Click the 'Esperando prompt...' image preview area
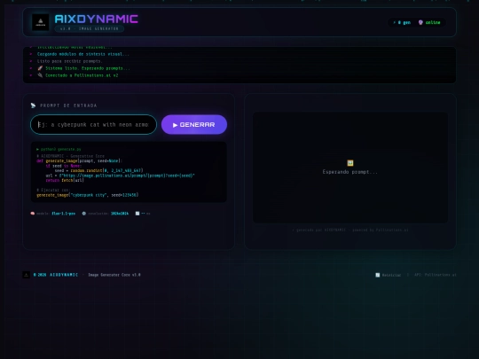 [x=350, y=168]
